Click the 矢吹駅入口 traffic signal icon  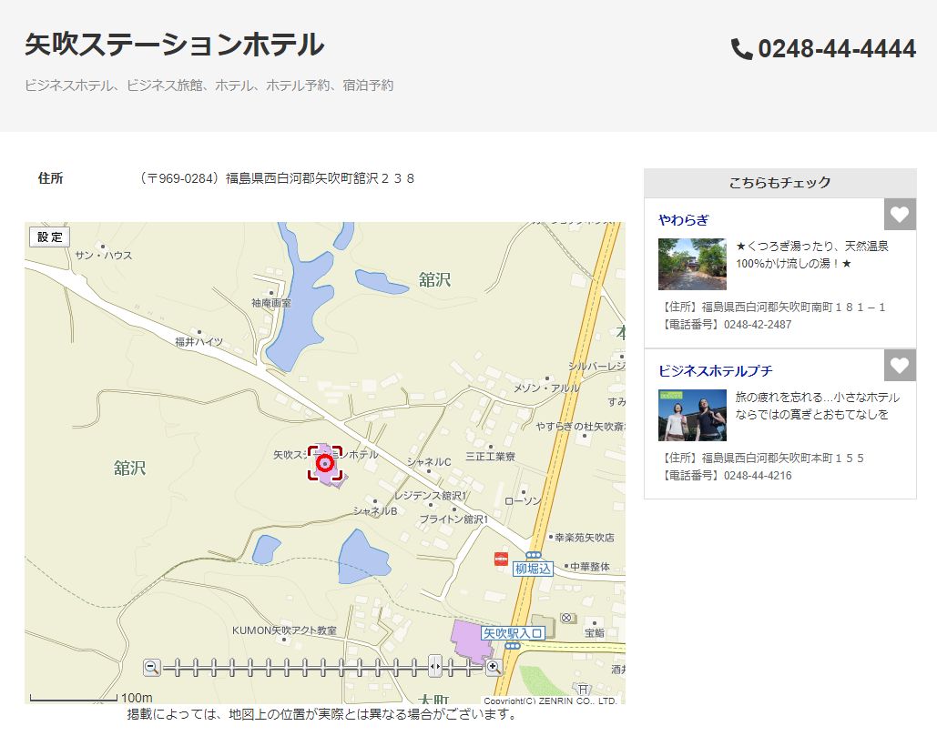tap(512, 646)
